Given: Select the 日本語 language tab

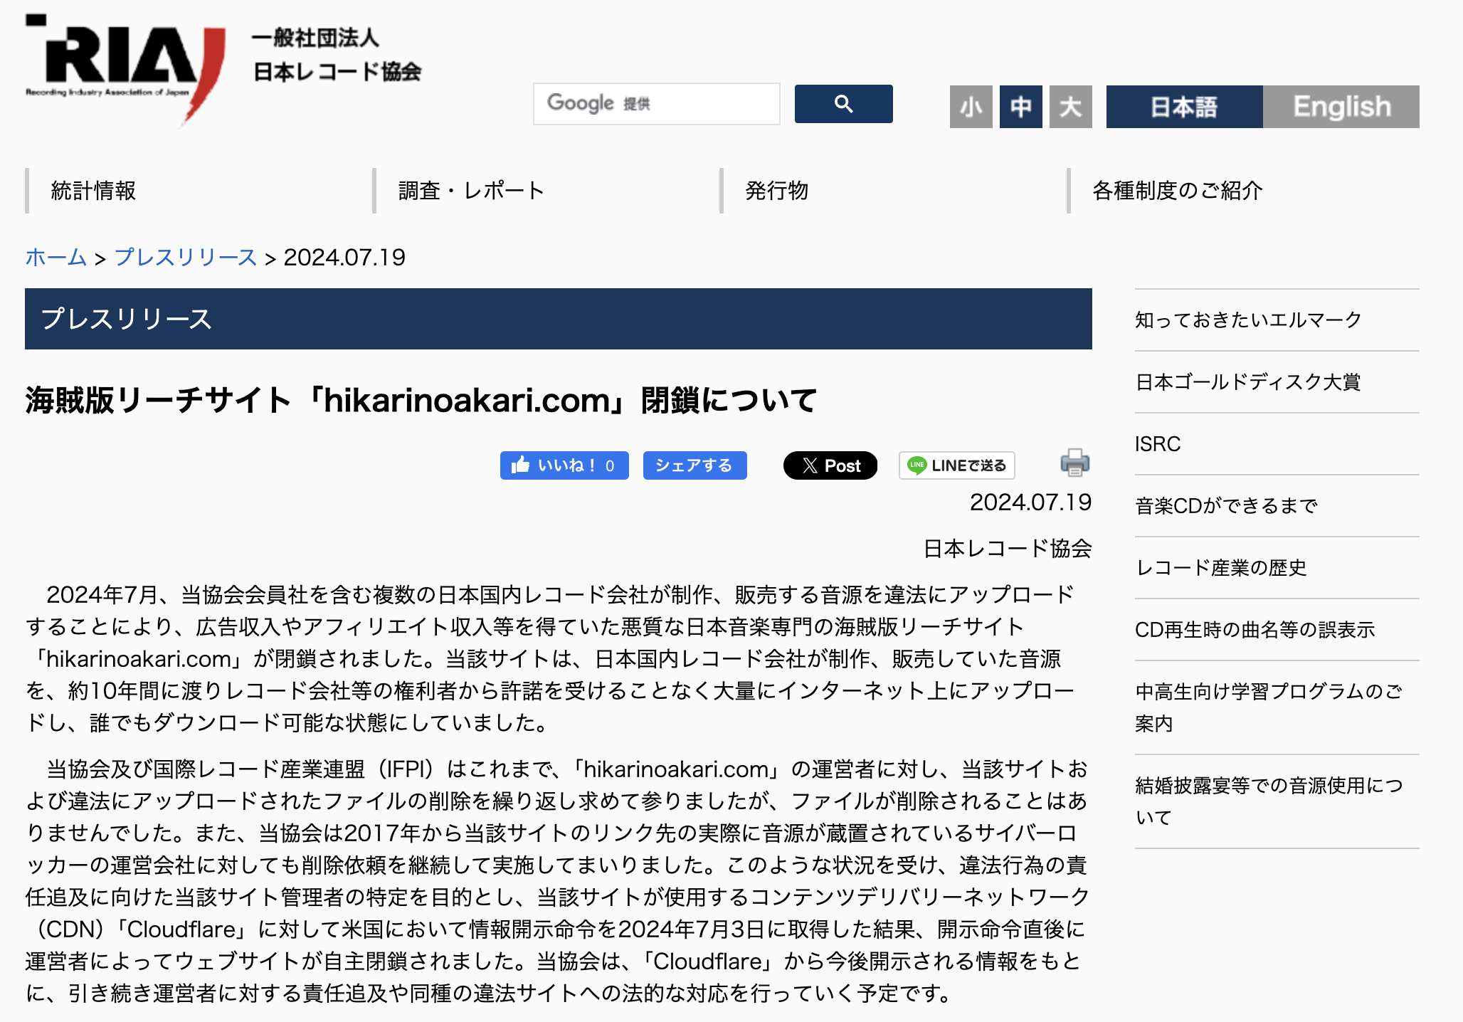Looking at the screenshot, I should [1184, 107].
